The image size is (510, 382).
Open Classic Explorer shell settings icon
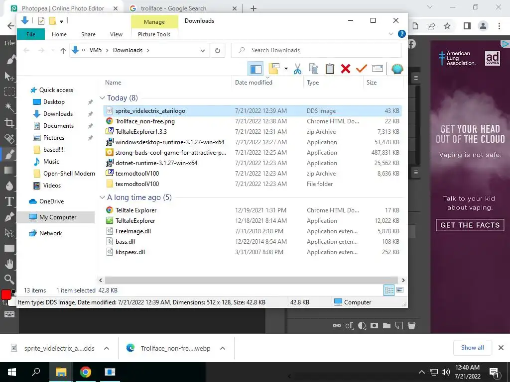click(397, 69)
